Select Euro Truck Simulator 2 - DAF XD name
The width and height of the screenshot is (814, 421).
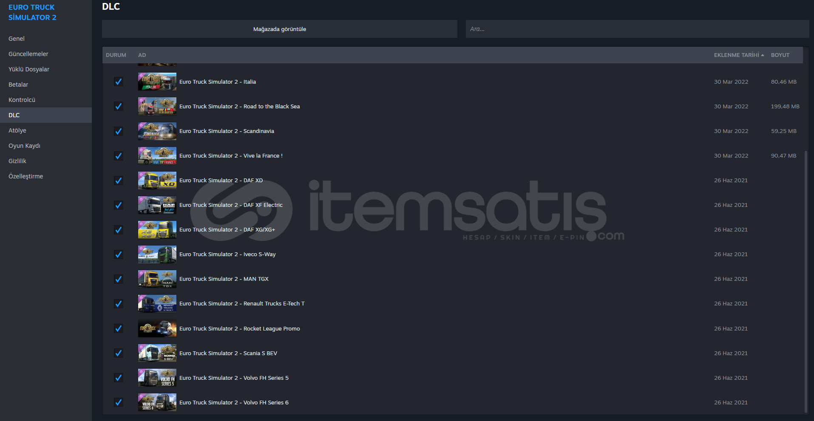click(x=221, y=180)
